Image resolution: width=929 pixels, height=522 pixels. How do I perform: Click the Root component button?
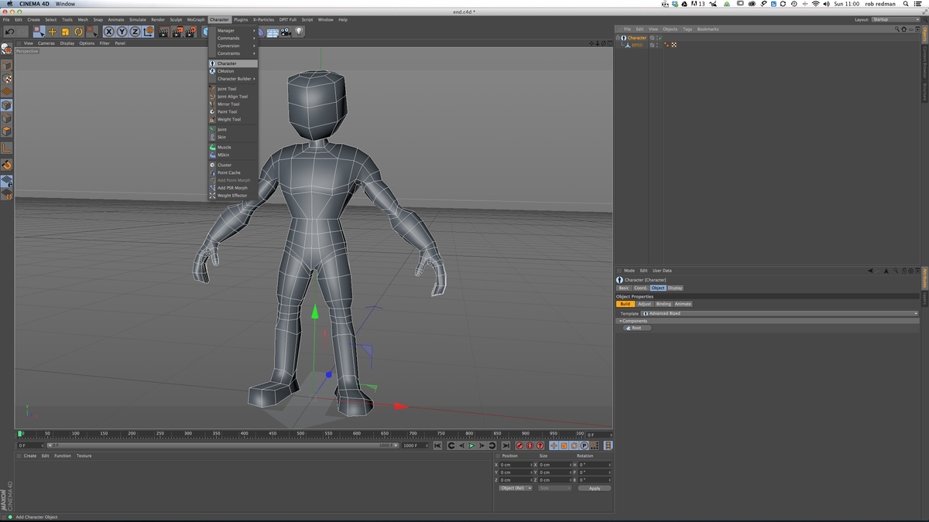[636, 327]
